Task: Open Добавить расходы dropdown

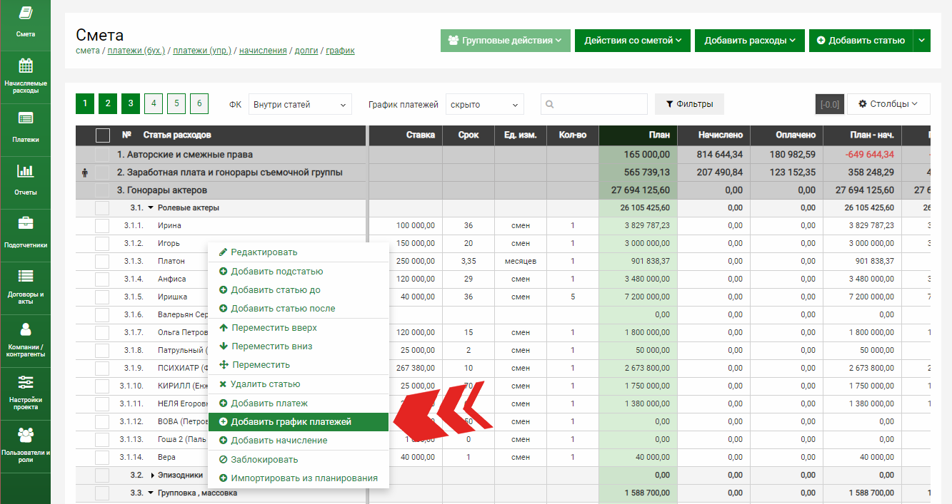Action: (x=750, y=41)
